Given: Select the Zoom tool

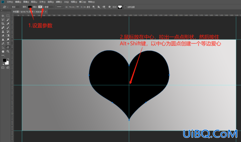Looking at the screenshot, I should [8, 51].
